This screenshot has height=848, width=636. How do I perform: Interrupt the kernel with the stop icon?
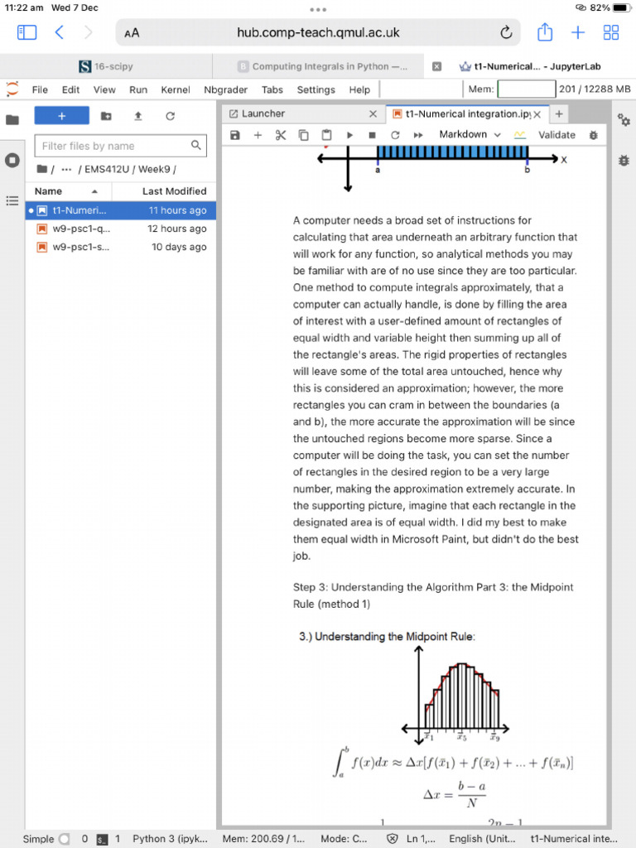372,135
